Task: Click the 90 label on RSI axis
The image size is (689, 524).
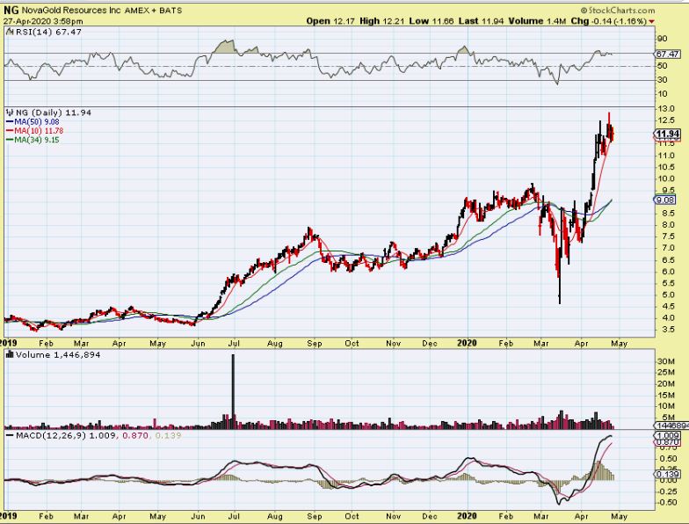Action: coord(663,39)
